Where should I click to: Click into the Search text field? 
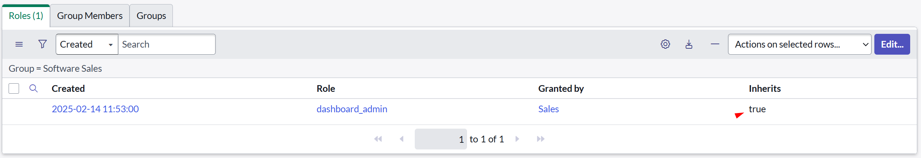[x=167, y=44]
